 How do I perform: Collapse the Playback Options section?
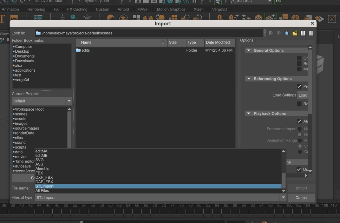249,113
